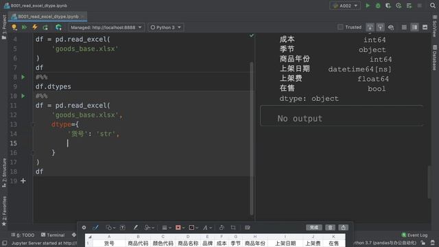Click the Profile run icon
Image resolution: width=439 pixels, height=247 pixels.
(x=399, y=5)
